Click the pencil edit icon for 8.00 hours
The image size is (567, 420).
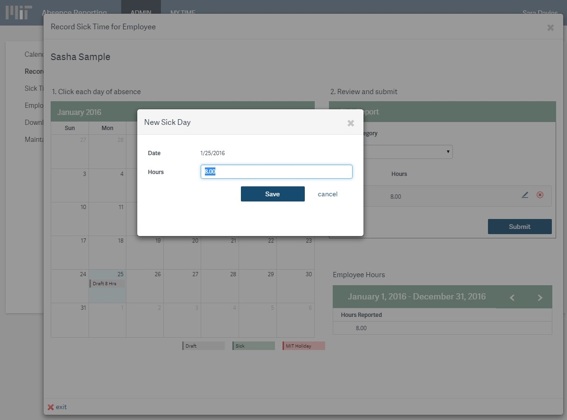click(x=525, y=195)
